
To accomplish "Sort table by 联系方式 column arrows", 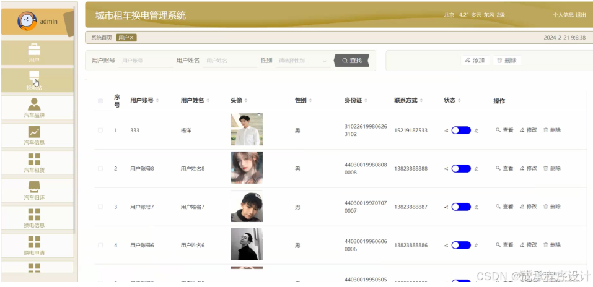I will 421,100.
